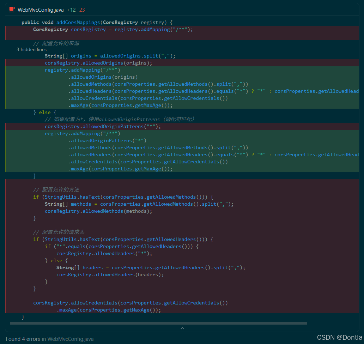Screen dimensions: 364x344
Task: Click the comment "// 配置允许的请求头"
Action: click(59, 232)
